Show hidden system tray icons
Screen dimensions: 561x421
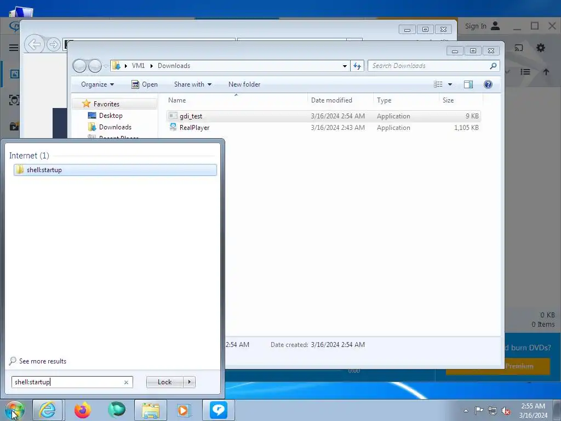click(x=466, y=411)
